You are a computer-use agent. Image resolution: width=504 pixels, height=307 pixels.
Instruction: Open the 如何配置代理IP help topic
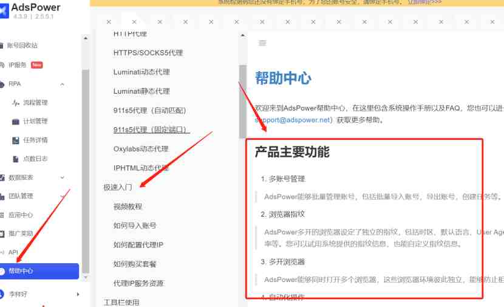pyautogui.click(x=138, y=245)
